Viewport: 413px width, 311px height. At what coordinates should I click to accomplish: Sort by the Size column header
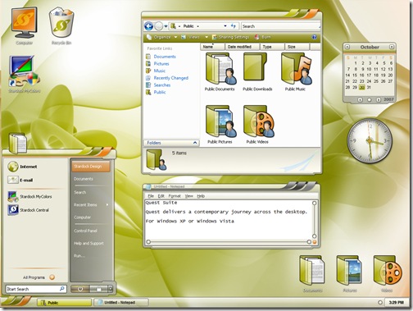click(x=297, y=47)
